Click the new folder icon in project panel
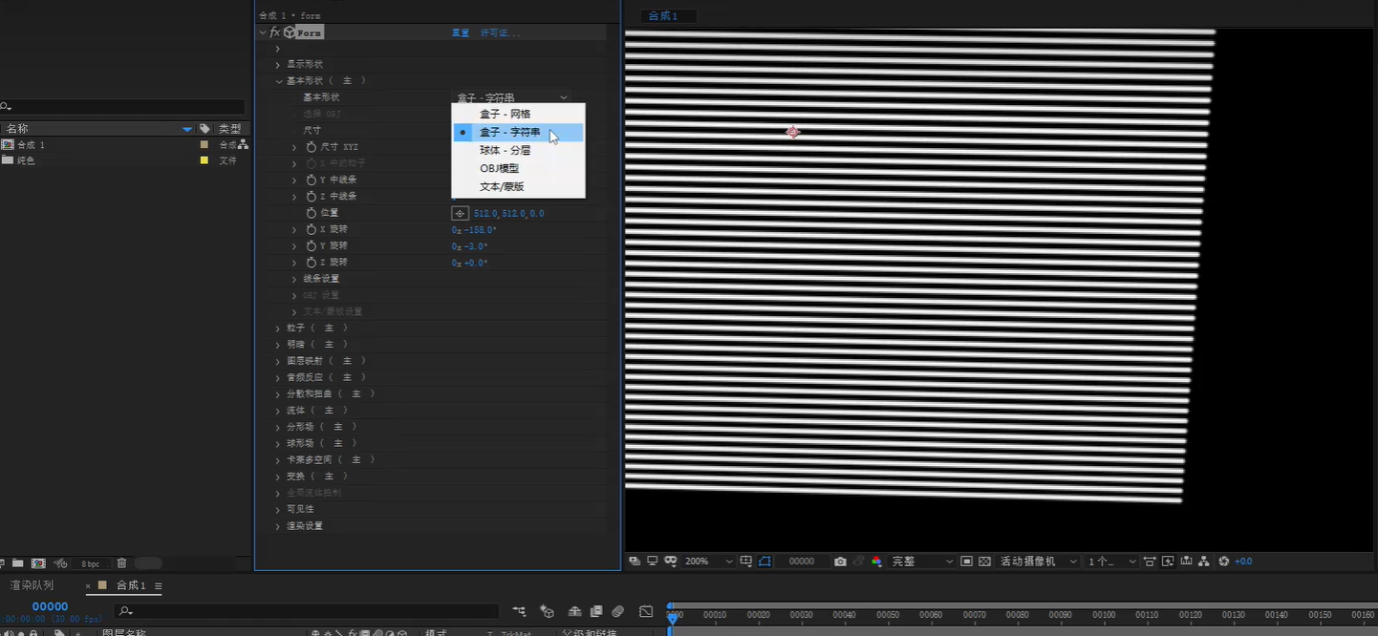The width and height of the screenshot is (1378, 636). click(x=19, y=563)
